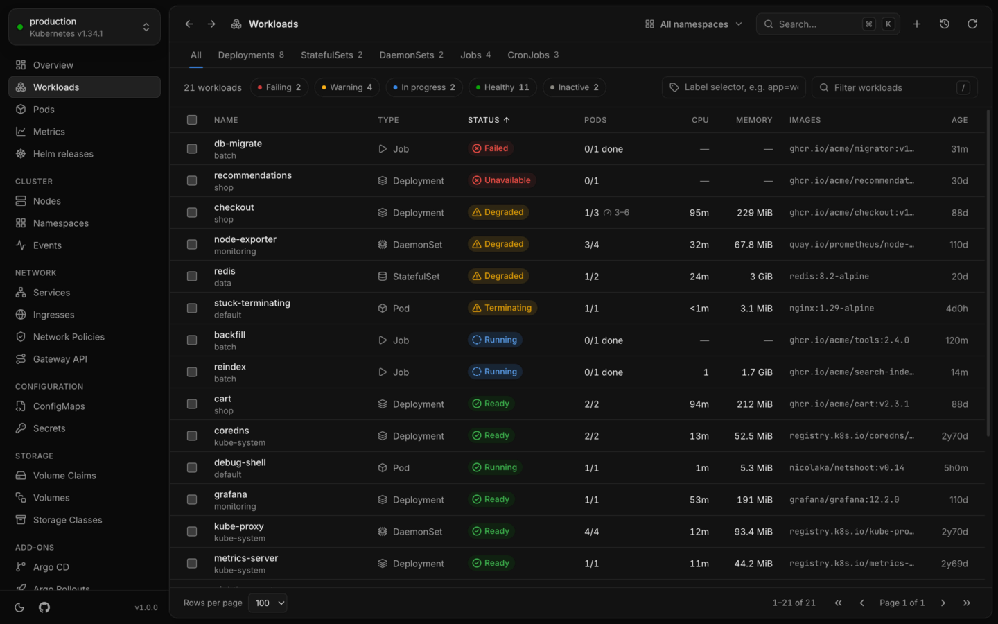998x624 pixels.
Task: Open the GitHub icon link
Action: pos(44,607)
